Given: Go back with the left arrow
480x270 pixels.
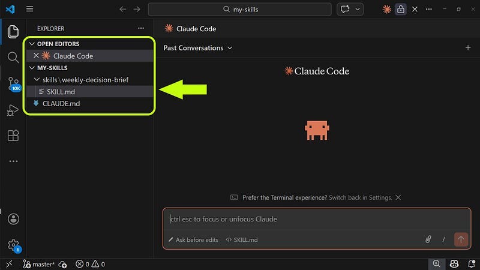Looking at the screenshot, I should pyautogui.click(x=123, y=9).
